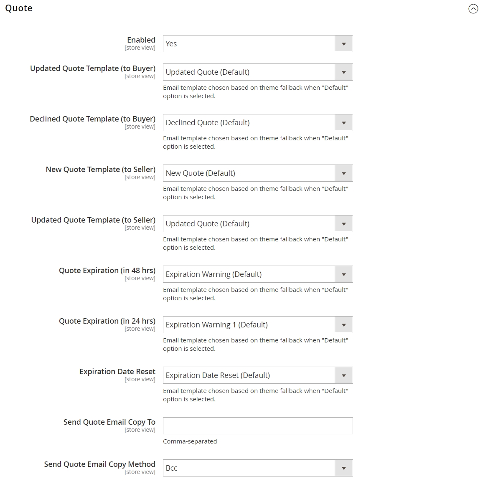The height and width of the screenshot is (484, 483).
Task: Open the Enabled dropdown
Action: (257, 44)
